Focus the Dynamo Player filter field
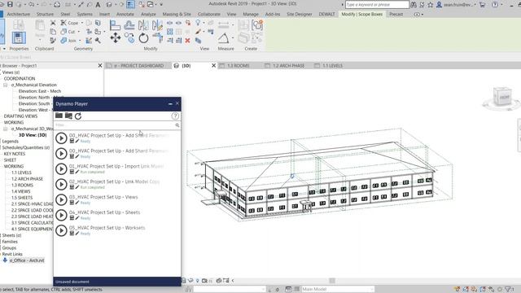Viewport: 521px width, 293px height. tap(114, 125)
